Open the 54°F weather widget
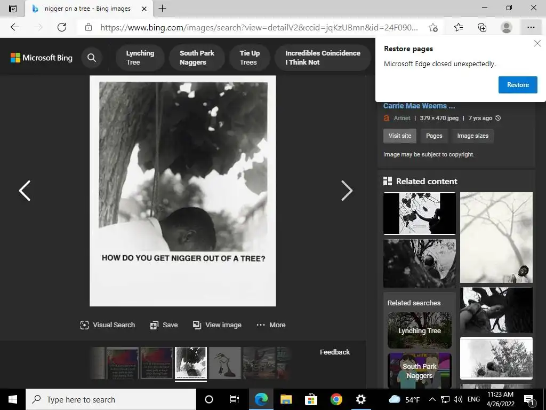 [x=404, y=399]
